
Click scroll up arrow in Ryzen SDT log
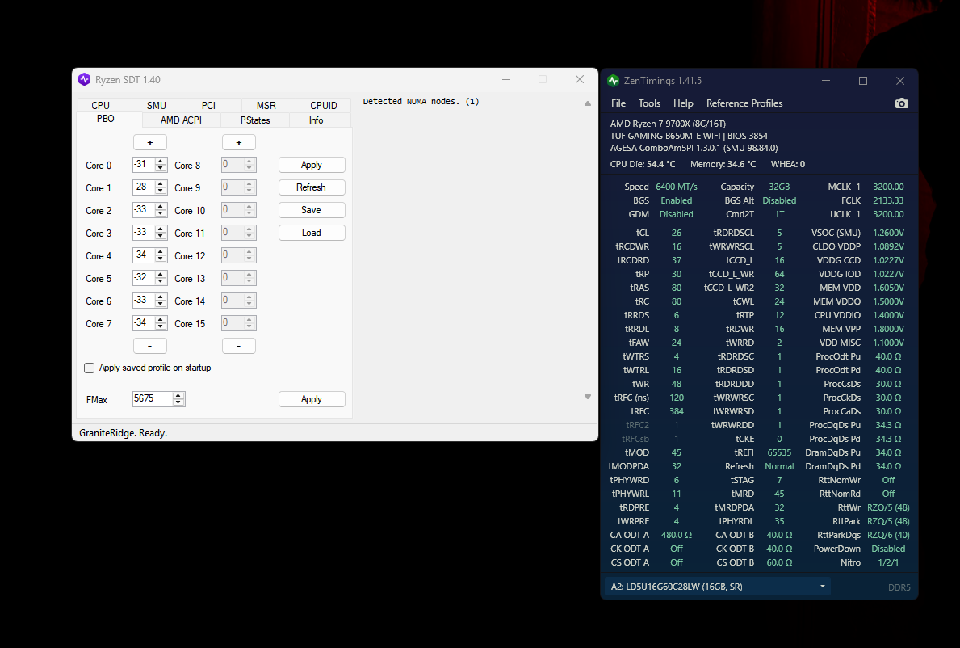[588, 103]
